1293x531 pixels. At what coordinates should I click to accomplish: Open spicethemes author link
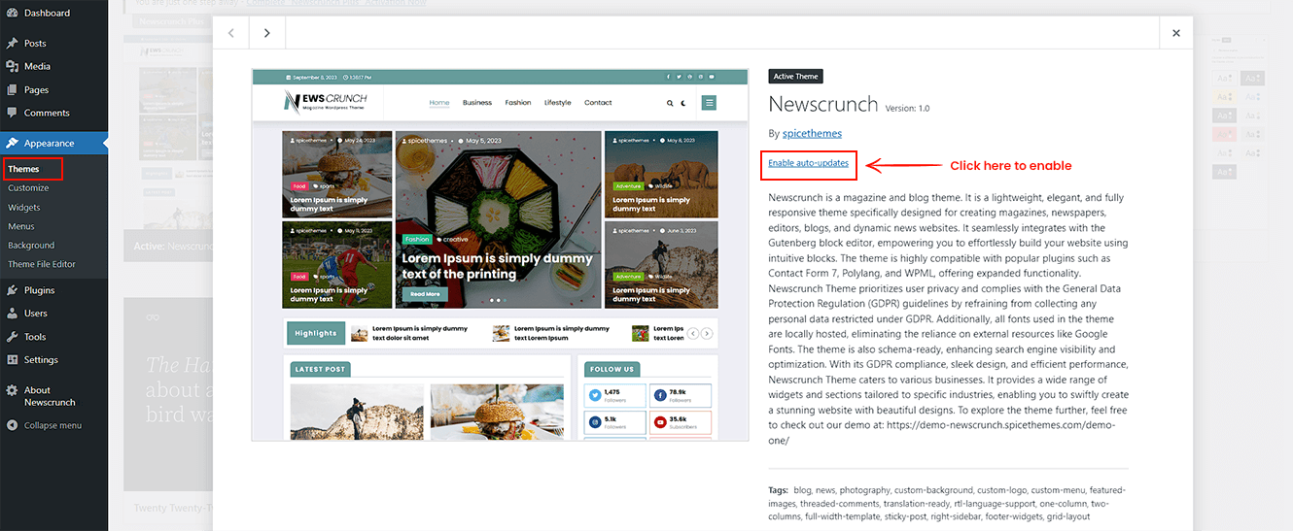812,133
